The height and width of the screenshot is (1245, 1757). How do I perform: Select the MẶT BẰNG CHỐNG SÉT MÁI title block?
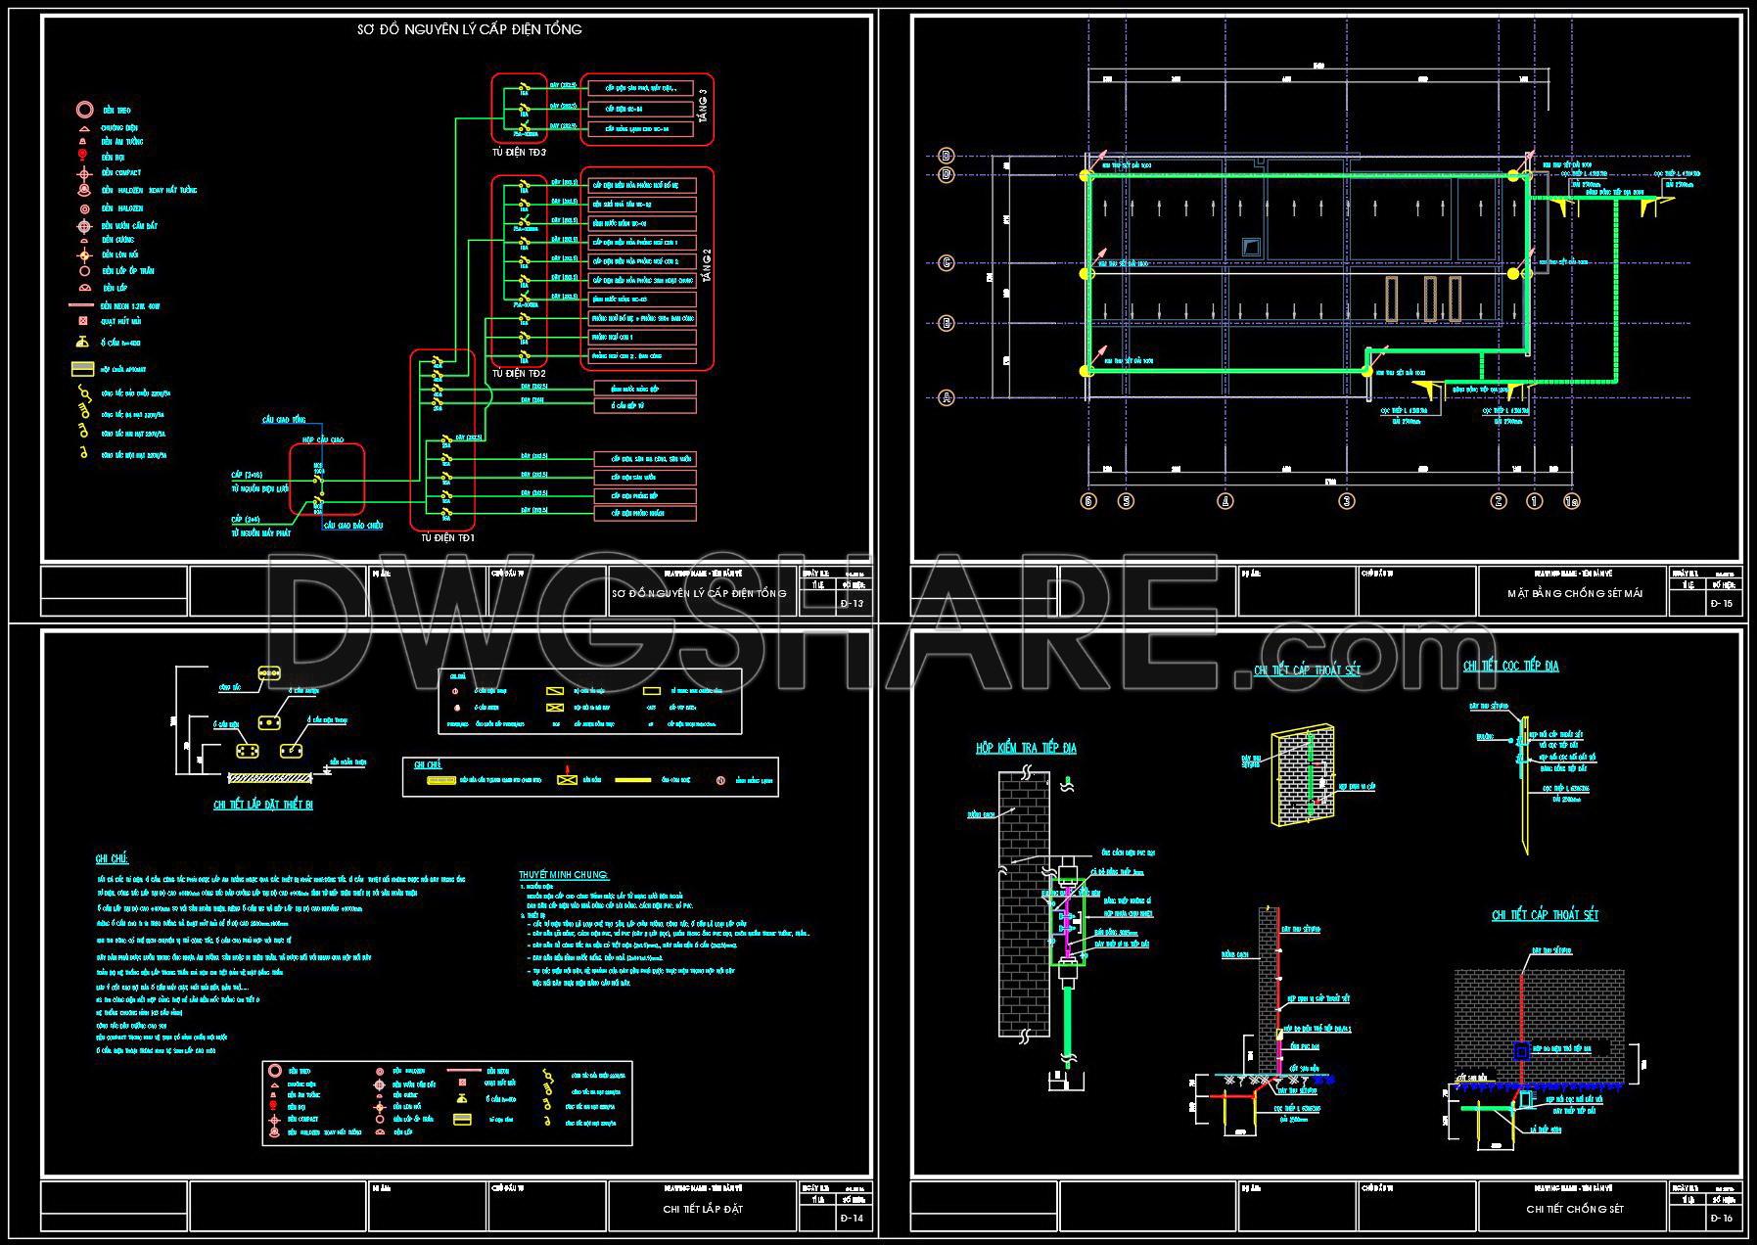[1574, 593]
